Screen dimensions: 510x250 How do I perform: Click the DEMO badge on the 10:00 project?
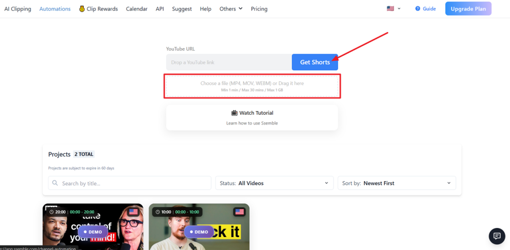(199, 232)
